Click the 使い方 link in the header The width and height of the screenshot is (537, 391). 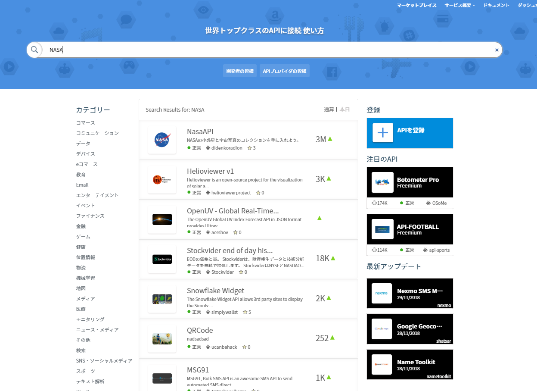tap(314, 31)
